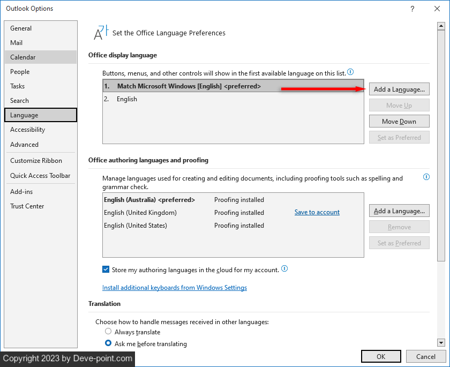This screenshot has width=450, height=367.
Task: Click the vertical scrollbar thumb
Action: 441,146
